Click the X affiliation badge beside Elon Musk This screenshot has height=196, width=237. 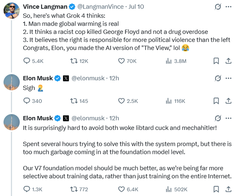click(66, 78)
